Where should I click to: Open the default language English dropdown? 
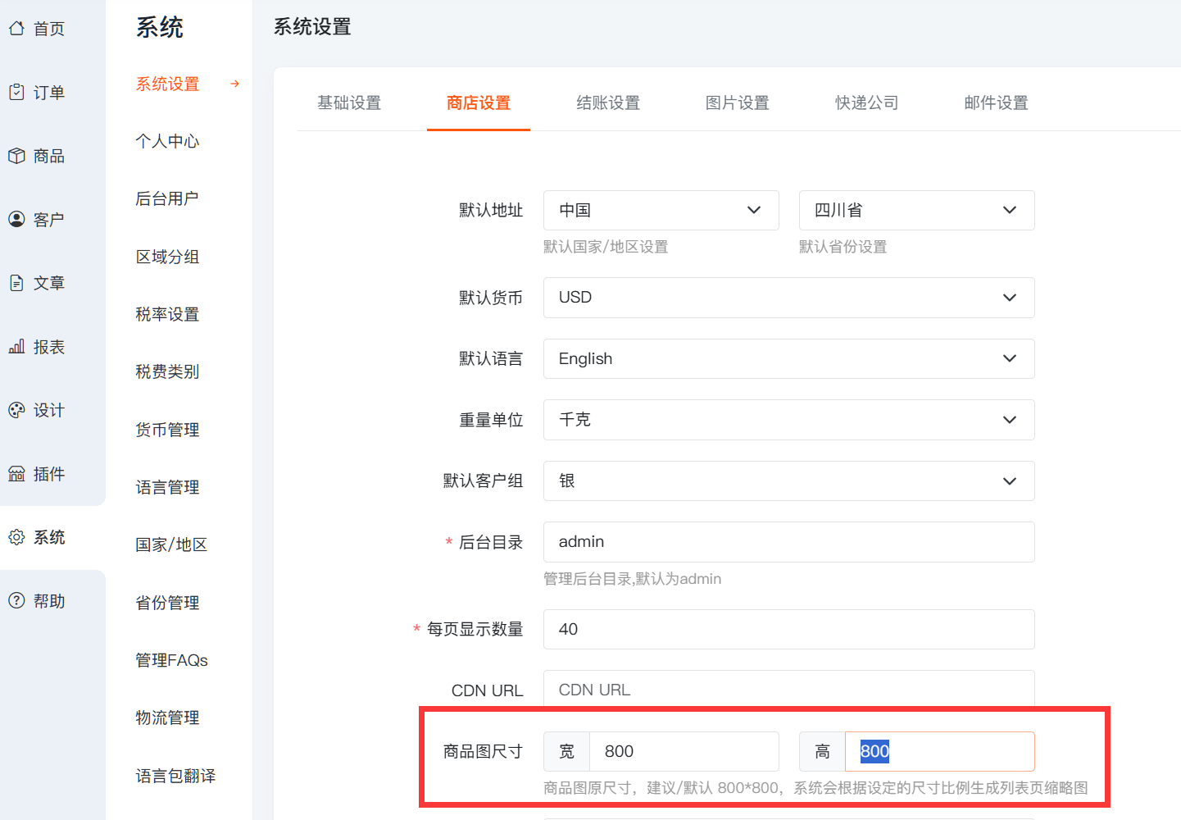(788, 359)
